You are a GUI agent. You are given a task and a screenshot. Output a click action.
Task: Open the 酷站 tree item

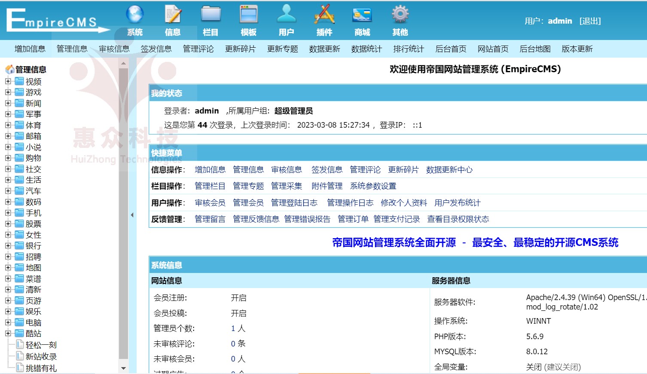click(x=33, y=334)
